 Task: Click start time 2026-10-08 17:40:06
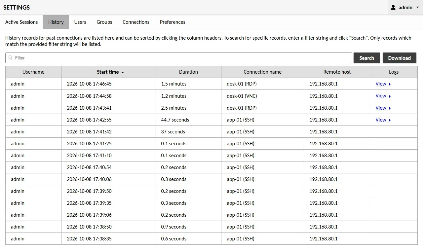tap(89, 179)
